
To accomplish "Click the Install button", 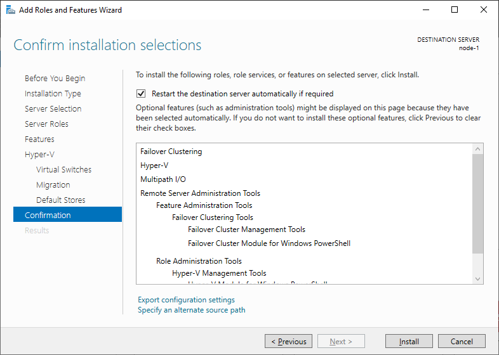I will (x=409, y=341).
